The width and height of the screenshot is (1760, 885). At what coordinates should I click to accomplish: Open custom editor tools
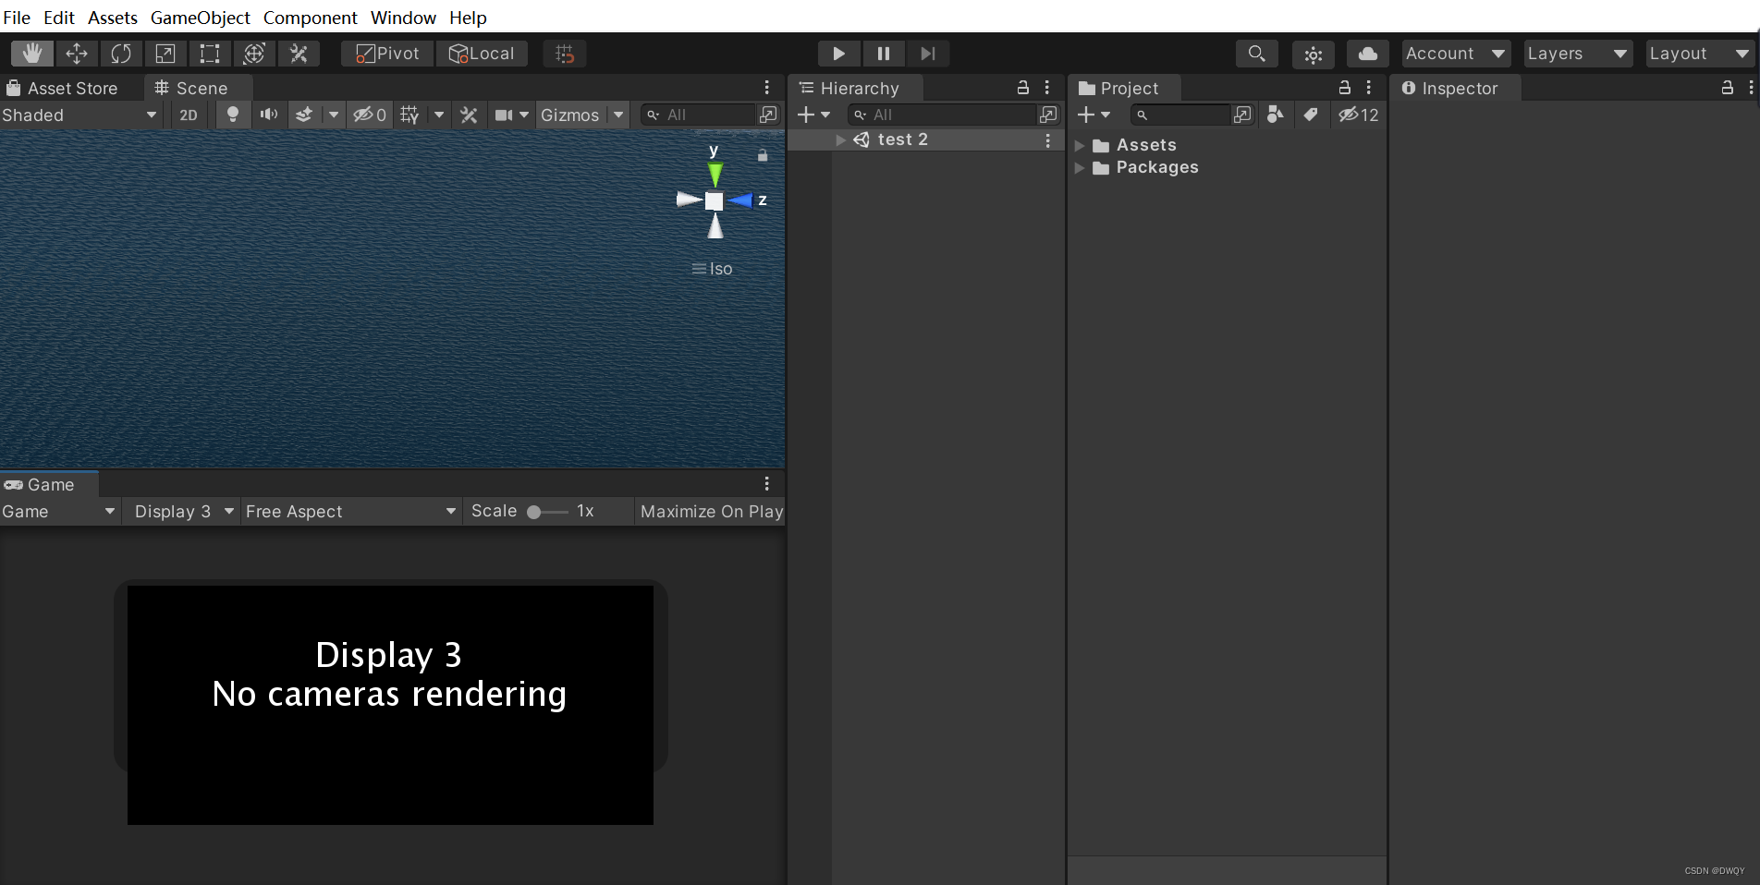[299, 54]
